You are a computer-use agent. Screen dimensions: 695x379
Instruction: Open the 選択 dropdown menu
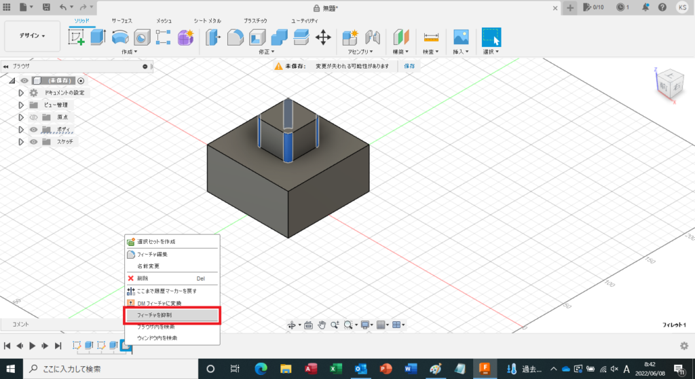tap(491, 52)
